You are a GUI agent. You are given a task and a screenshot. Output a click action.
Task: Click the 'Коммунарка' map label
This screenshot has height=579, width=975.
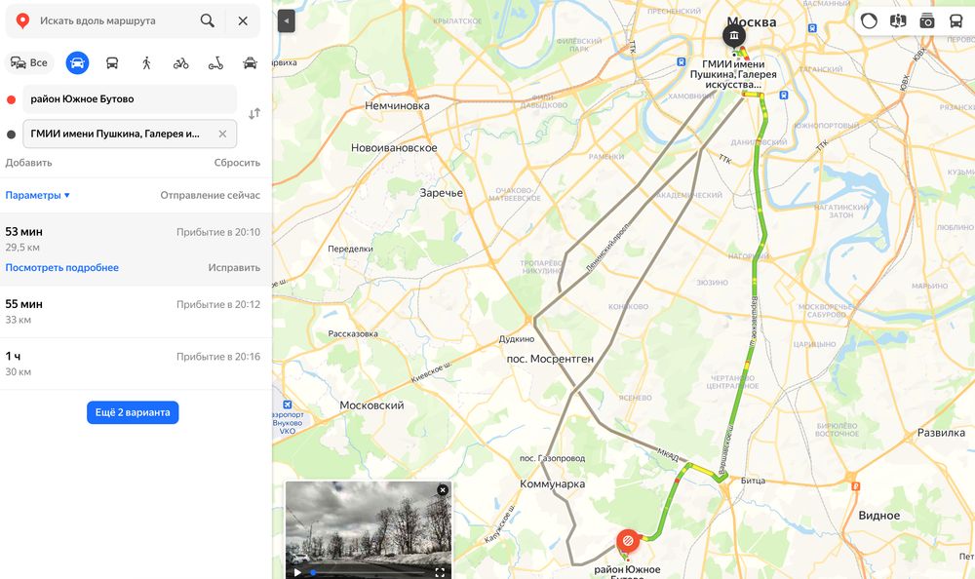[552, 483]
